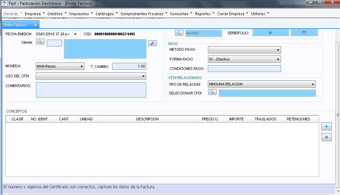340x195 pixels.
Task: Click the CONDICIONES PAGO field
Action: pos(244,69)
